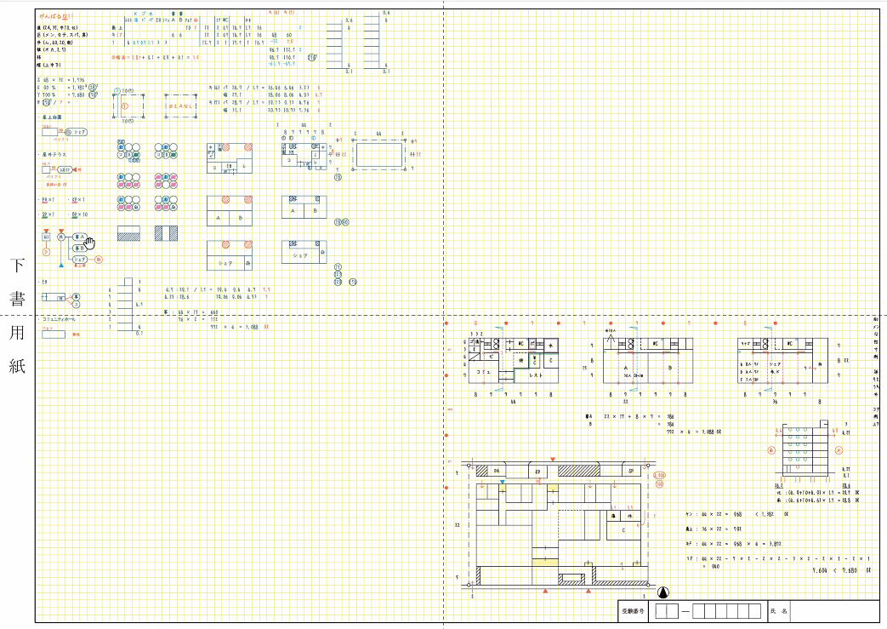Click the PA hatched block on the site plan
This screenshot has width=887, height=629.
tap(491, 471)
